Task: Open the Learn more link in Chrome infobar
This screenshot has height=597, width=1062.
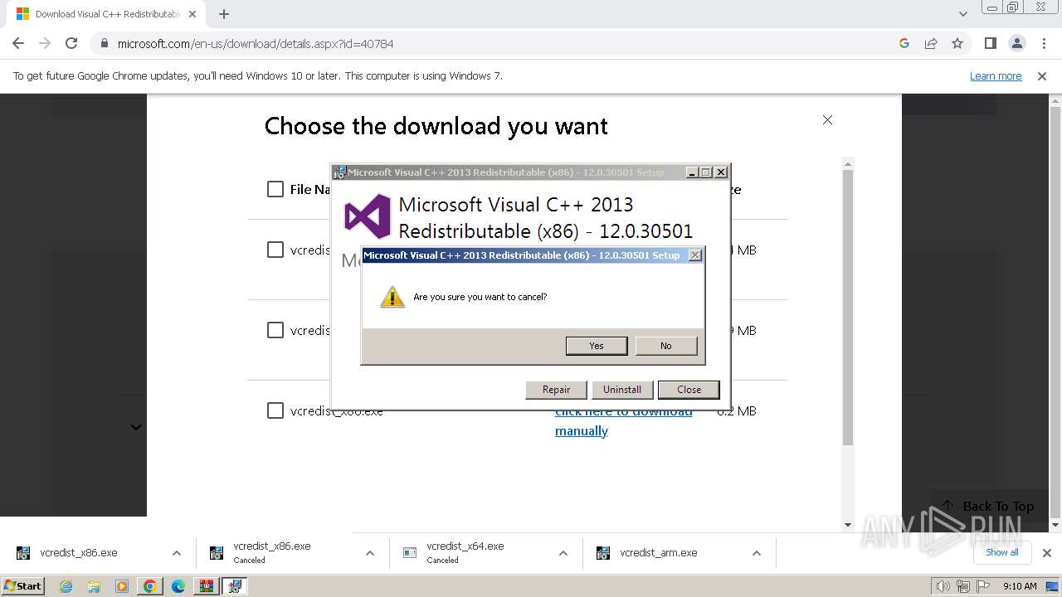Action: click(996, 76)
